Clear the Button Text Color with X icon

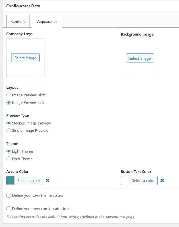click(162, 180)
